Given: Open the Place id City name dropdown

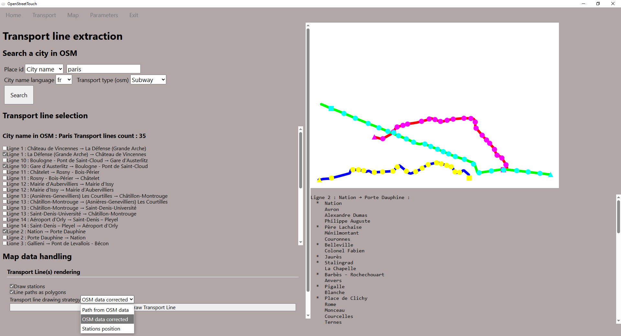Looking at the screenshot, I should click(x=44, y=69).
